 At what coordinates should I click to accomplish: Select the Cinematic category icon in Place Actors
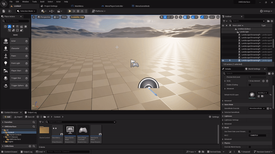click(x=21, y=27)
